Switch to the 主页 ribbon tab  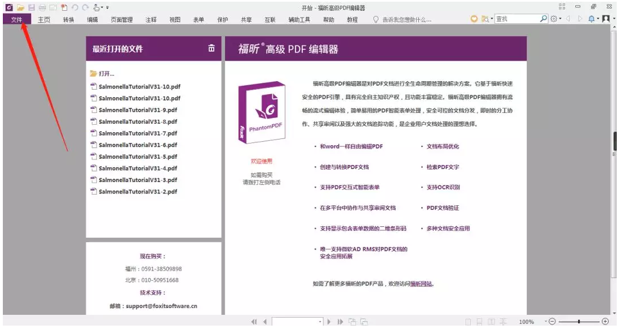(44, 19)
